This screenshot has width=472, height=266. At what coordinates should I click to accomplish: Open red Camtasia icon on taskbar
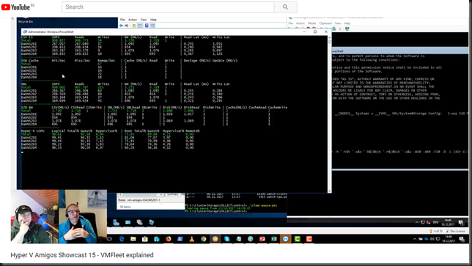click(x=309, y=239)
